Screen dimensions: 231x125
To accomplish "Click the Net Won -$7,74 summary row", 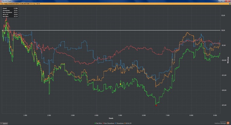I will click(x=10, y=16).
